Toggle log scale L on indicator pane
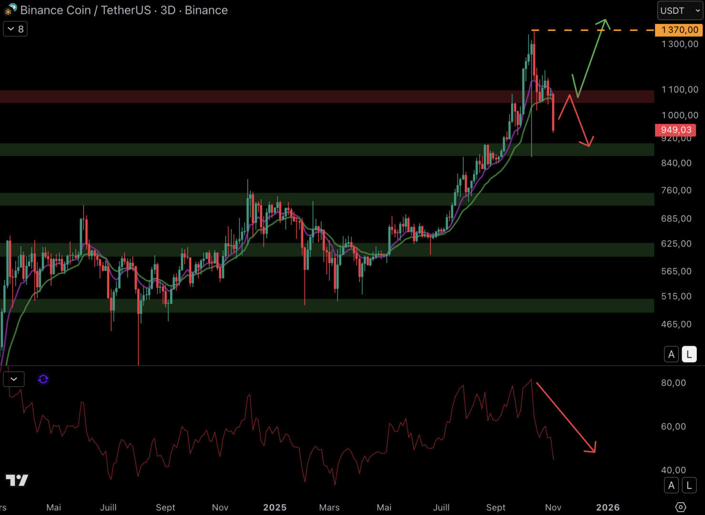Image resolution: width=705 pixels, height=515 pixels. [689, 485]
